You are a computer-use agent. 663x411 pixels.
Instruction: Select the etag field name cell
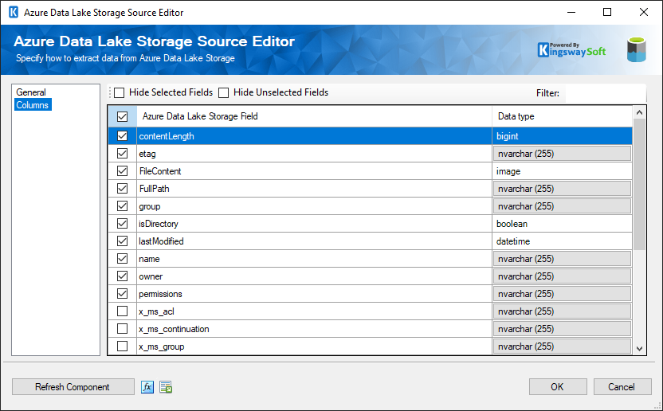click(x=314, y=154)
